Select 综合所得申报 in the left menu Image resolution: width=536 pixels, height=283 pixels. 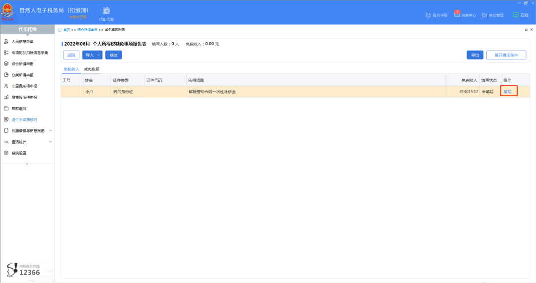[24, 64]
